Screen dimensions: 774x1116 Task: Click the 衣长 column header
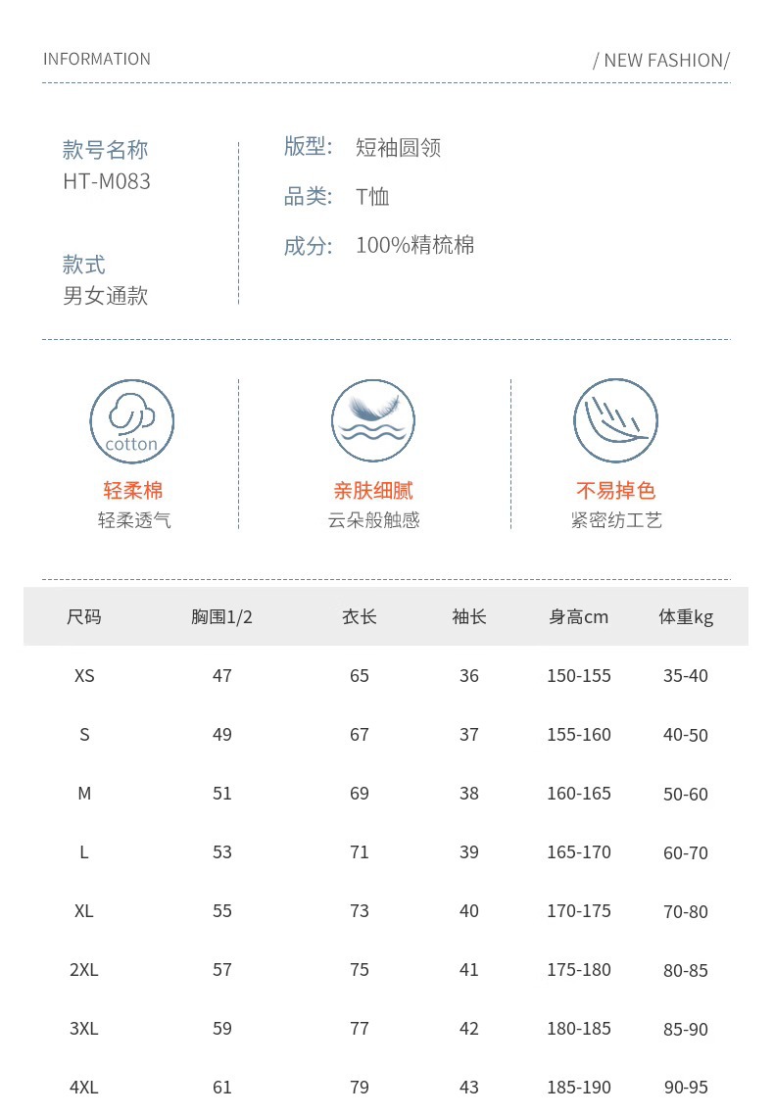(360, 616)
